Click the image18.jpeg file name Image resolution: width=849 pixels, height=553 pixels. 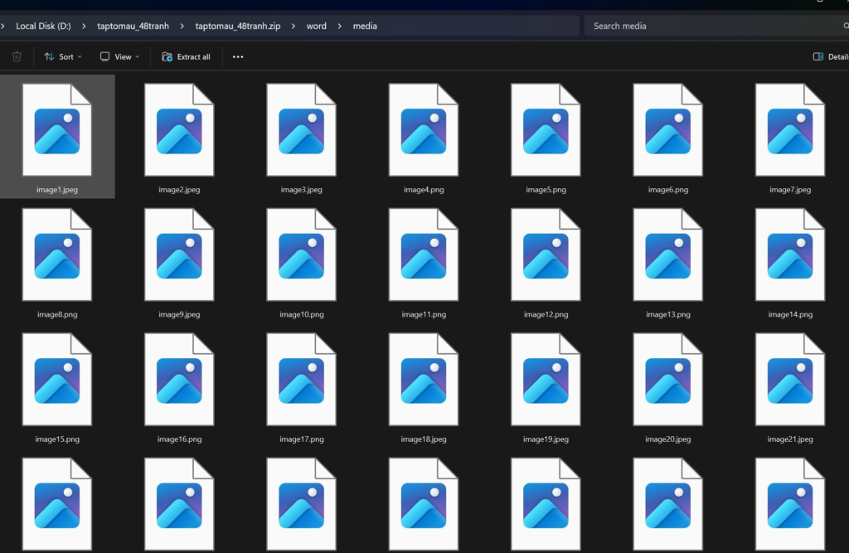tap(424, 439)
